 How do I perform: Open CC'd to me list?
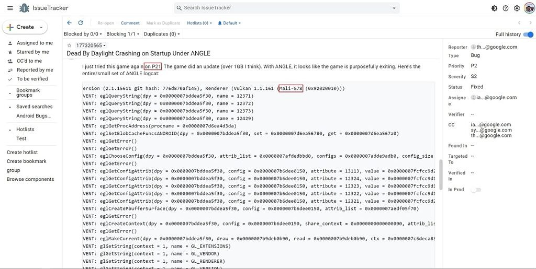click(29, 61)
